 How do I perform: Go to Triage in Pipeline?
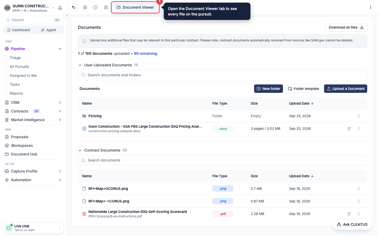[15, 58]
